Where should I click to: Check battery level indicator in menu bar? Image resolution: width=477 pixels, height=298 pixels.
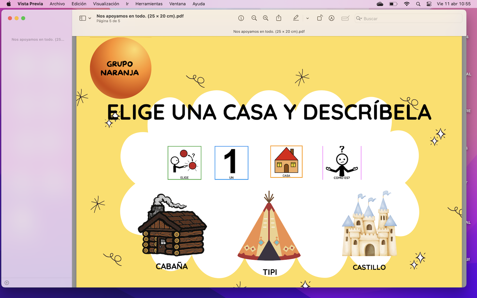pyautogui.click(x=393, y=4)
